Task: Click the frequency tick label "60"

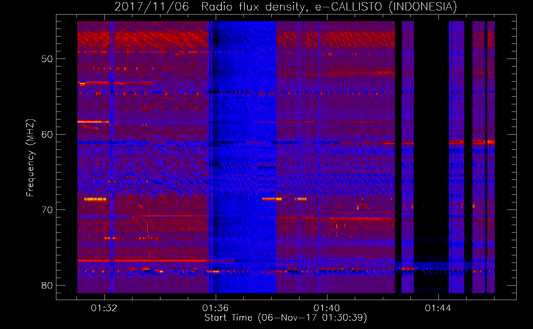Action: coord(47,135)
